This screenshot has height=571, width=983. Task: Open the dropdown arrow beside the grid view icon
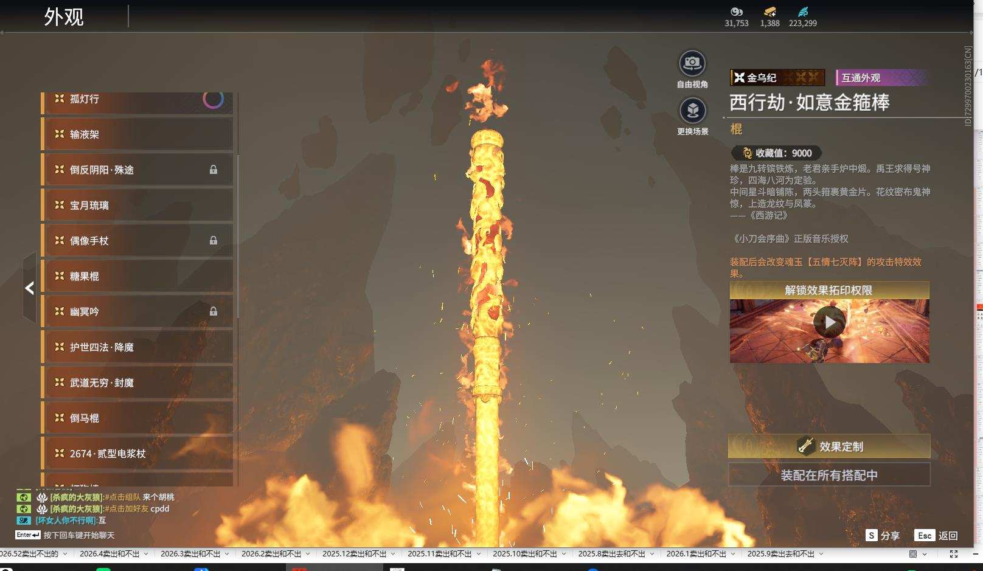click(925, 554)
